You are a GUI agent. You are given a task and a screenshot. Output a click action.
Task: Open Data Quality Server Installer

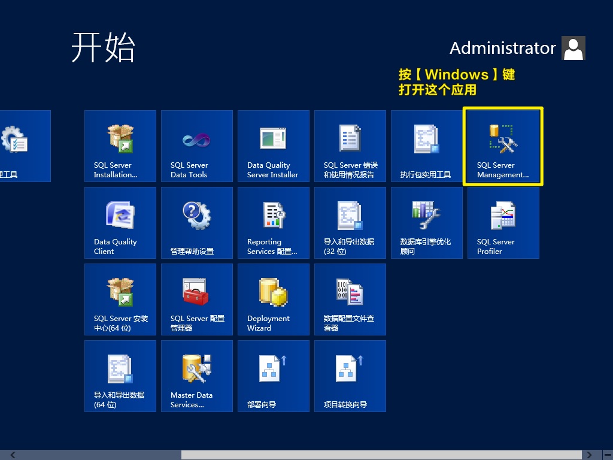point(274,146)
